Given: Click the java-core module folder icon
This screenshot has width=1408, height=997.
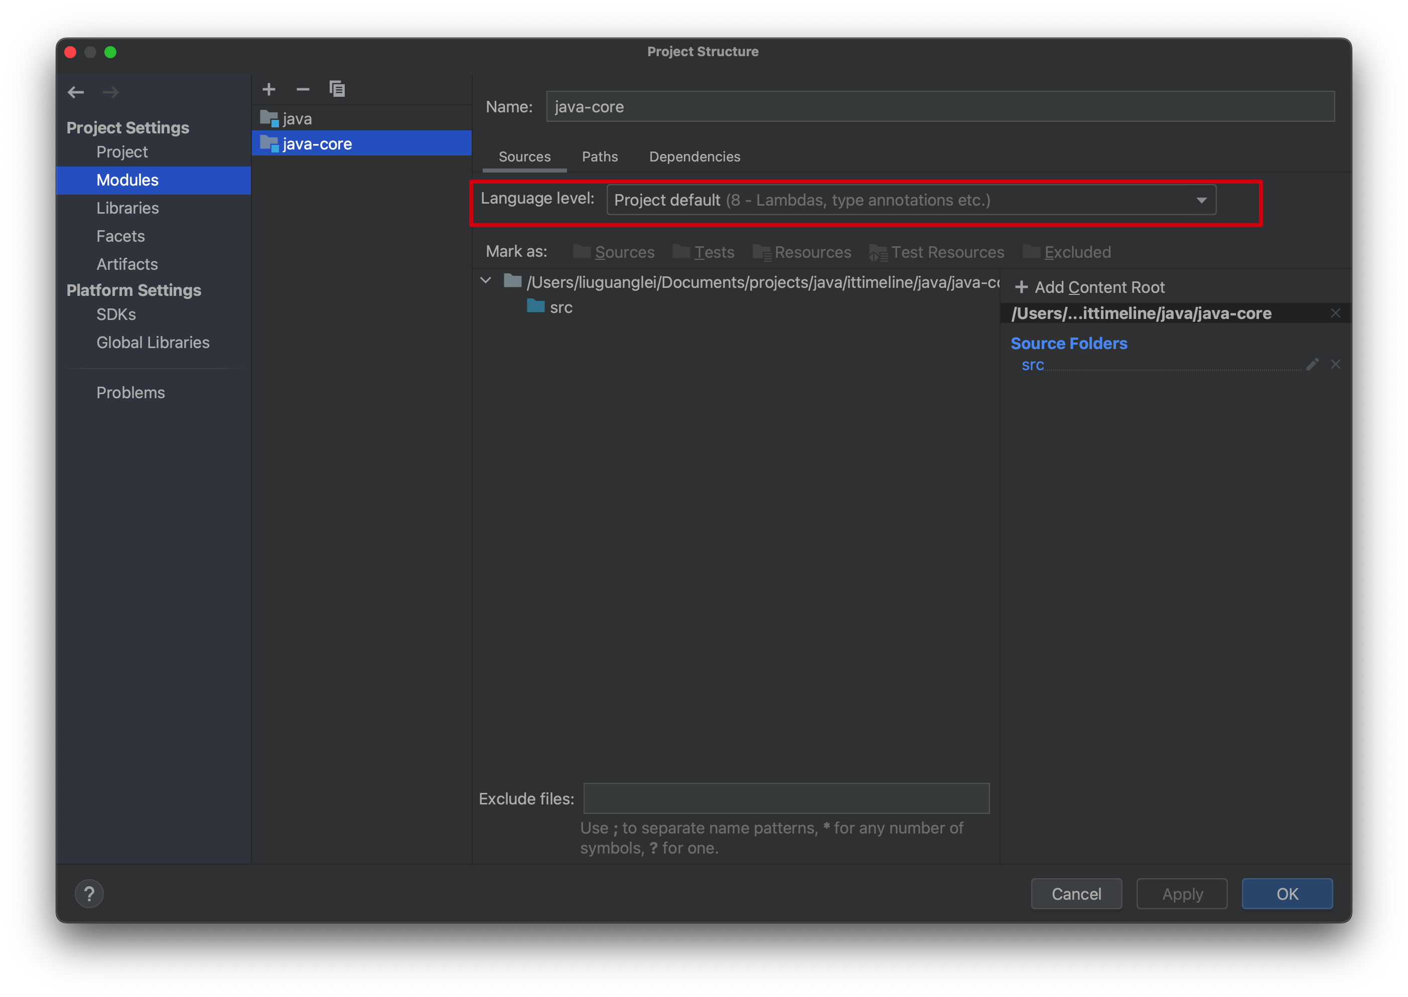Looking at the screenshot, I should (268, 142).
